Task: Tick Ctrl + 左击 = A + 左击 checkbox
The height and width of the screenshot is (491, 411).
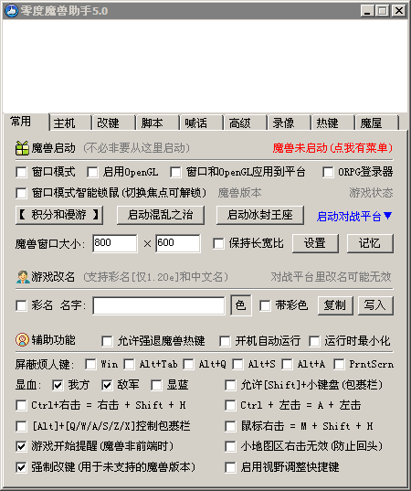Action: pyautogui.click(x=230, y=406)
